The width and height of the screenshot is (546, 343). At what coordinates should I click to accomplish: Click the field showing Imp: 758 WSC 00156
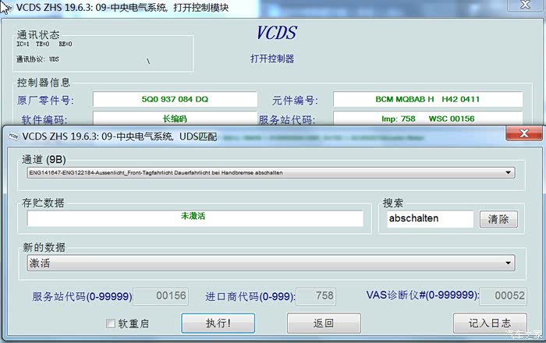427,118
